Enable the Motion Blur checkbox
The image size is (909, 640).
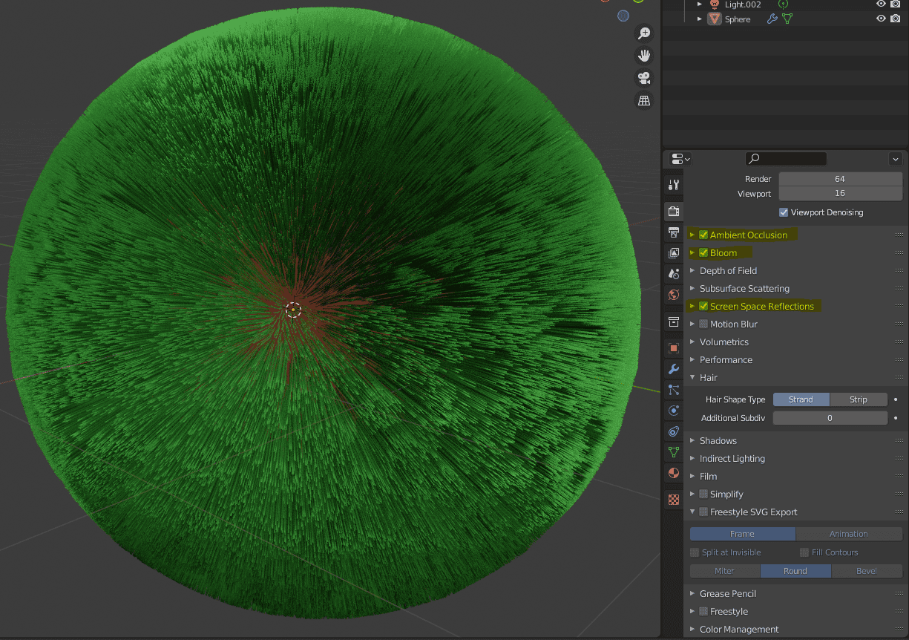coord(703,324)
